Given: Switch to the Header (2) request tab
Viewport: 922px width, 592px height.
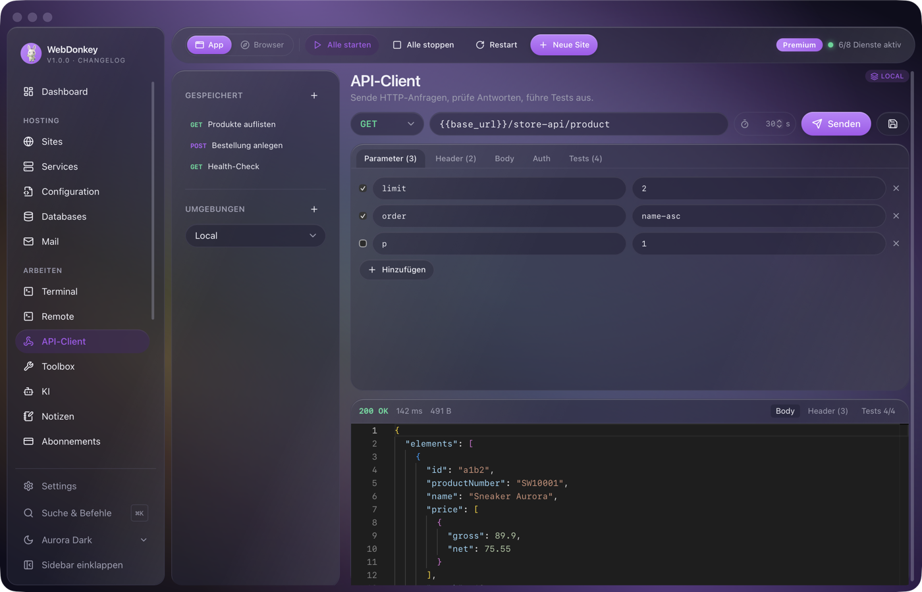Looking at the screenshot, I should click(x=456, y=159).
